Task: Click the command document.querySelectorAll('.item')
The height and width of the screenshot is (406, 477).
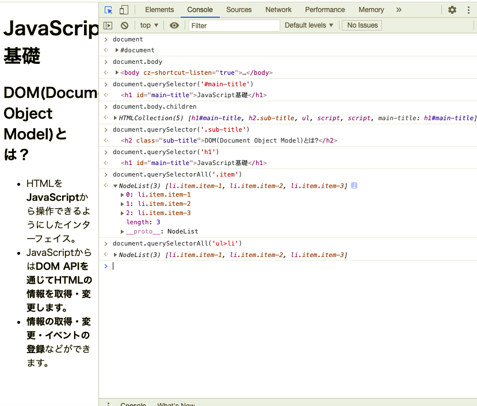Action: 177,174
